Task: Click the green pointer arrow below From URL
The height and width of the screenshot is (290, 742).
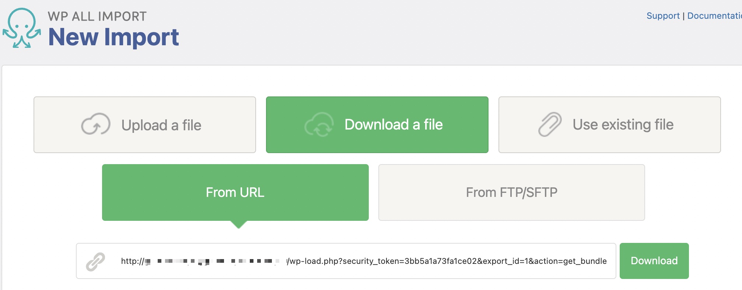Action: click(239, 224)
